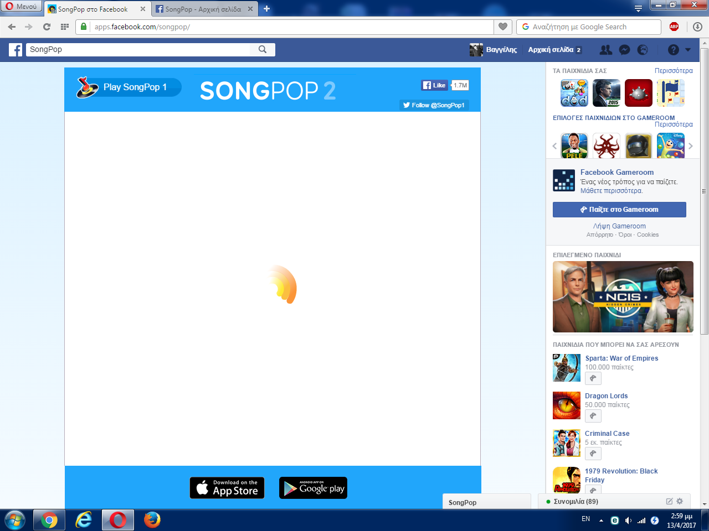Open the blue flag minesweeper game icon
This screenshot has width=709, height=531.
click(671, 93)
